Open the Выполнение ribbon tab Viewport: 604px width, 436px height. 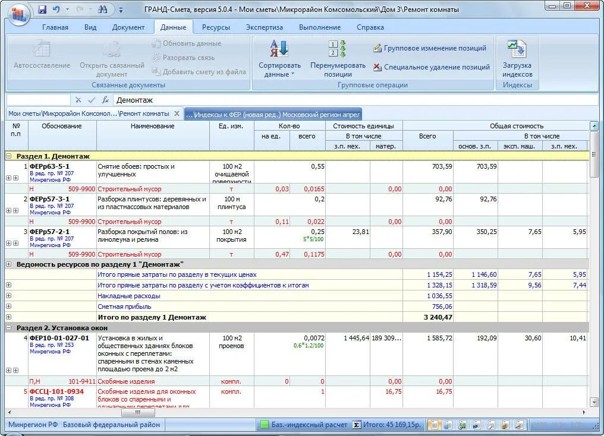click(320, 27)
